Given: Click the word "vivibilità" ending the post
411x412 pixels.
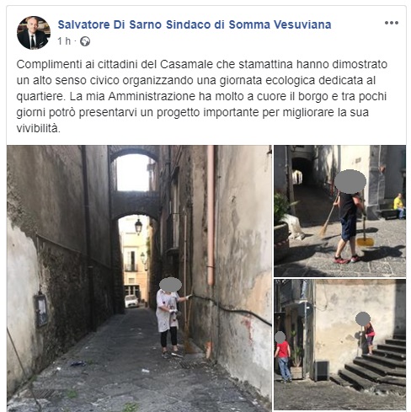Looking at the screenshot, I should (38, 128).
